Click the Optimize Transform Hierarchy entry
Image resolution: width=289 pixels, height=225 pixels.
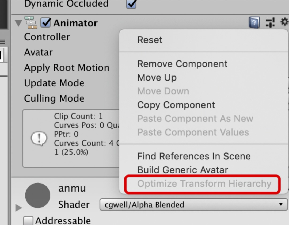(x=204, y=184)
